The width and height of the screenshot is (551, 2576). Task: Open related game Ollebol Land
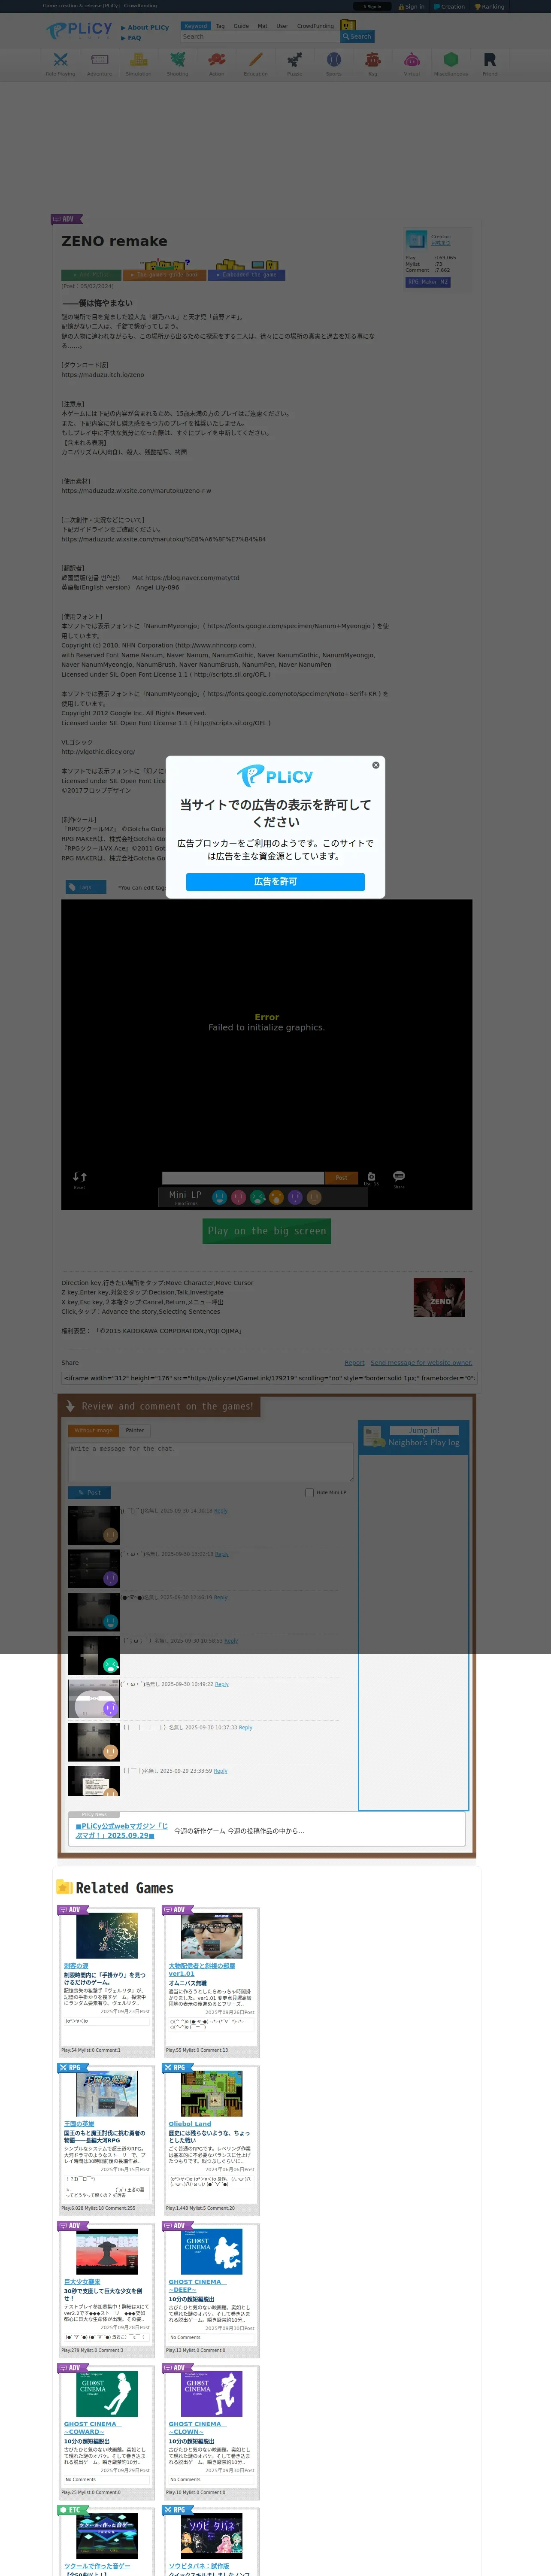190,2123
